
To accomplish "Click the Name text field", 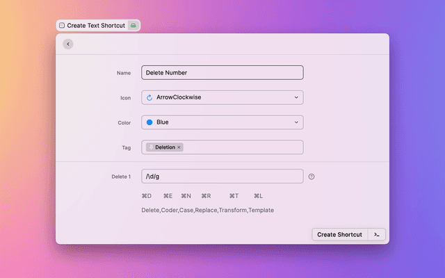I will coord(222,72).
